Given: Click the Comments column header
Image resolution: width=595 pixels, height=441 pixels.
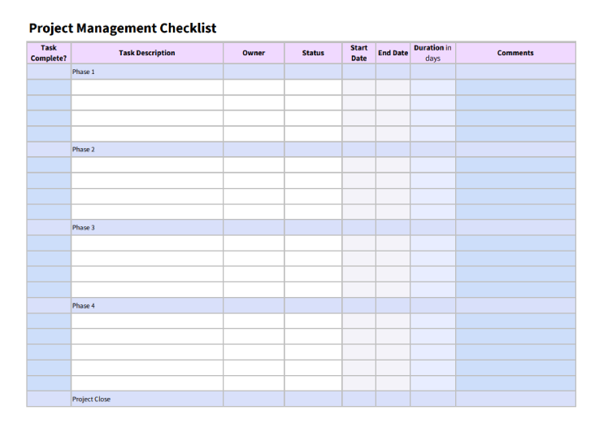Looking at the screenshot, I should 515,53.
